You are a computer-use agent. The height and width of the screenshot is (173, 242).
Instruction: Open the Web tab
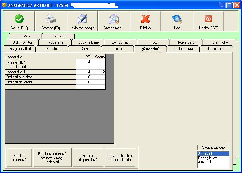click(x=26, y=36)
